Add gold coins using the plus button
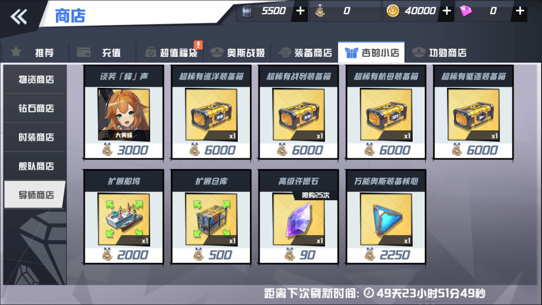This screenshot has width=542, height=305. coord(447,11)
